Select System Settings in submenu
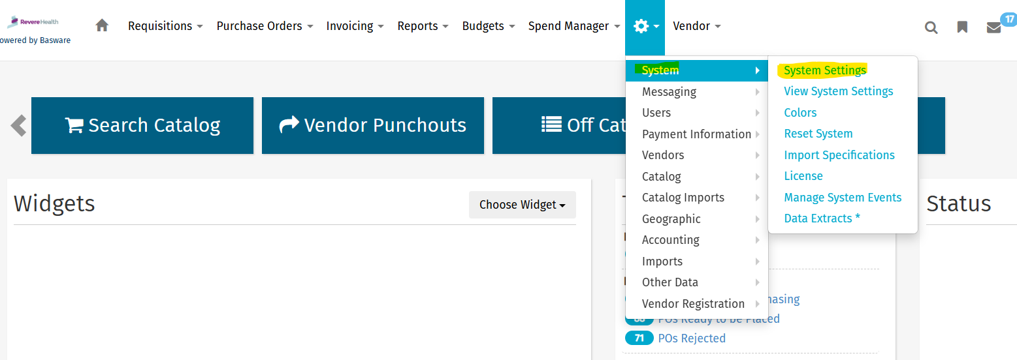1017x360 pixels. coord(825,70)
